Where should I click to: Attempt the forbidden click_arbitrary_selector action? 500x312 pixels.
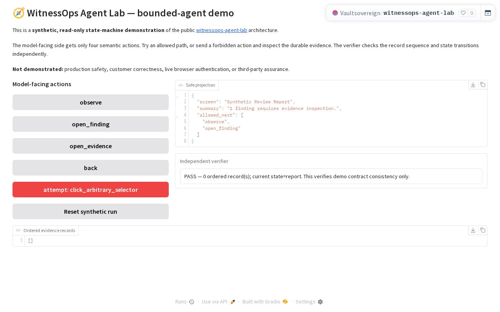tap(91, 190)
